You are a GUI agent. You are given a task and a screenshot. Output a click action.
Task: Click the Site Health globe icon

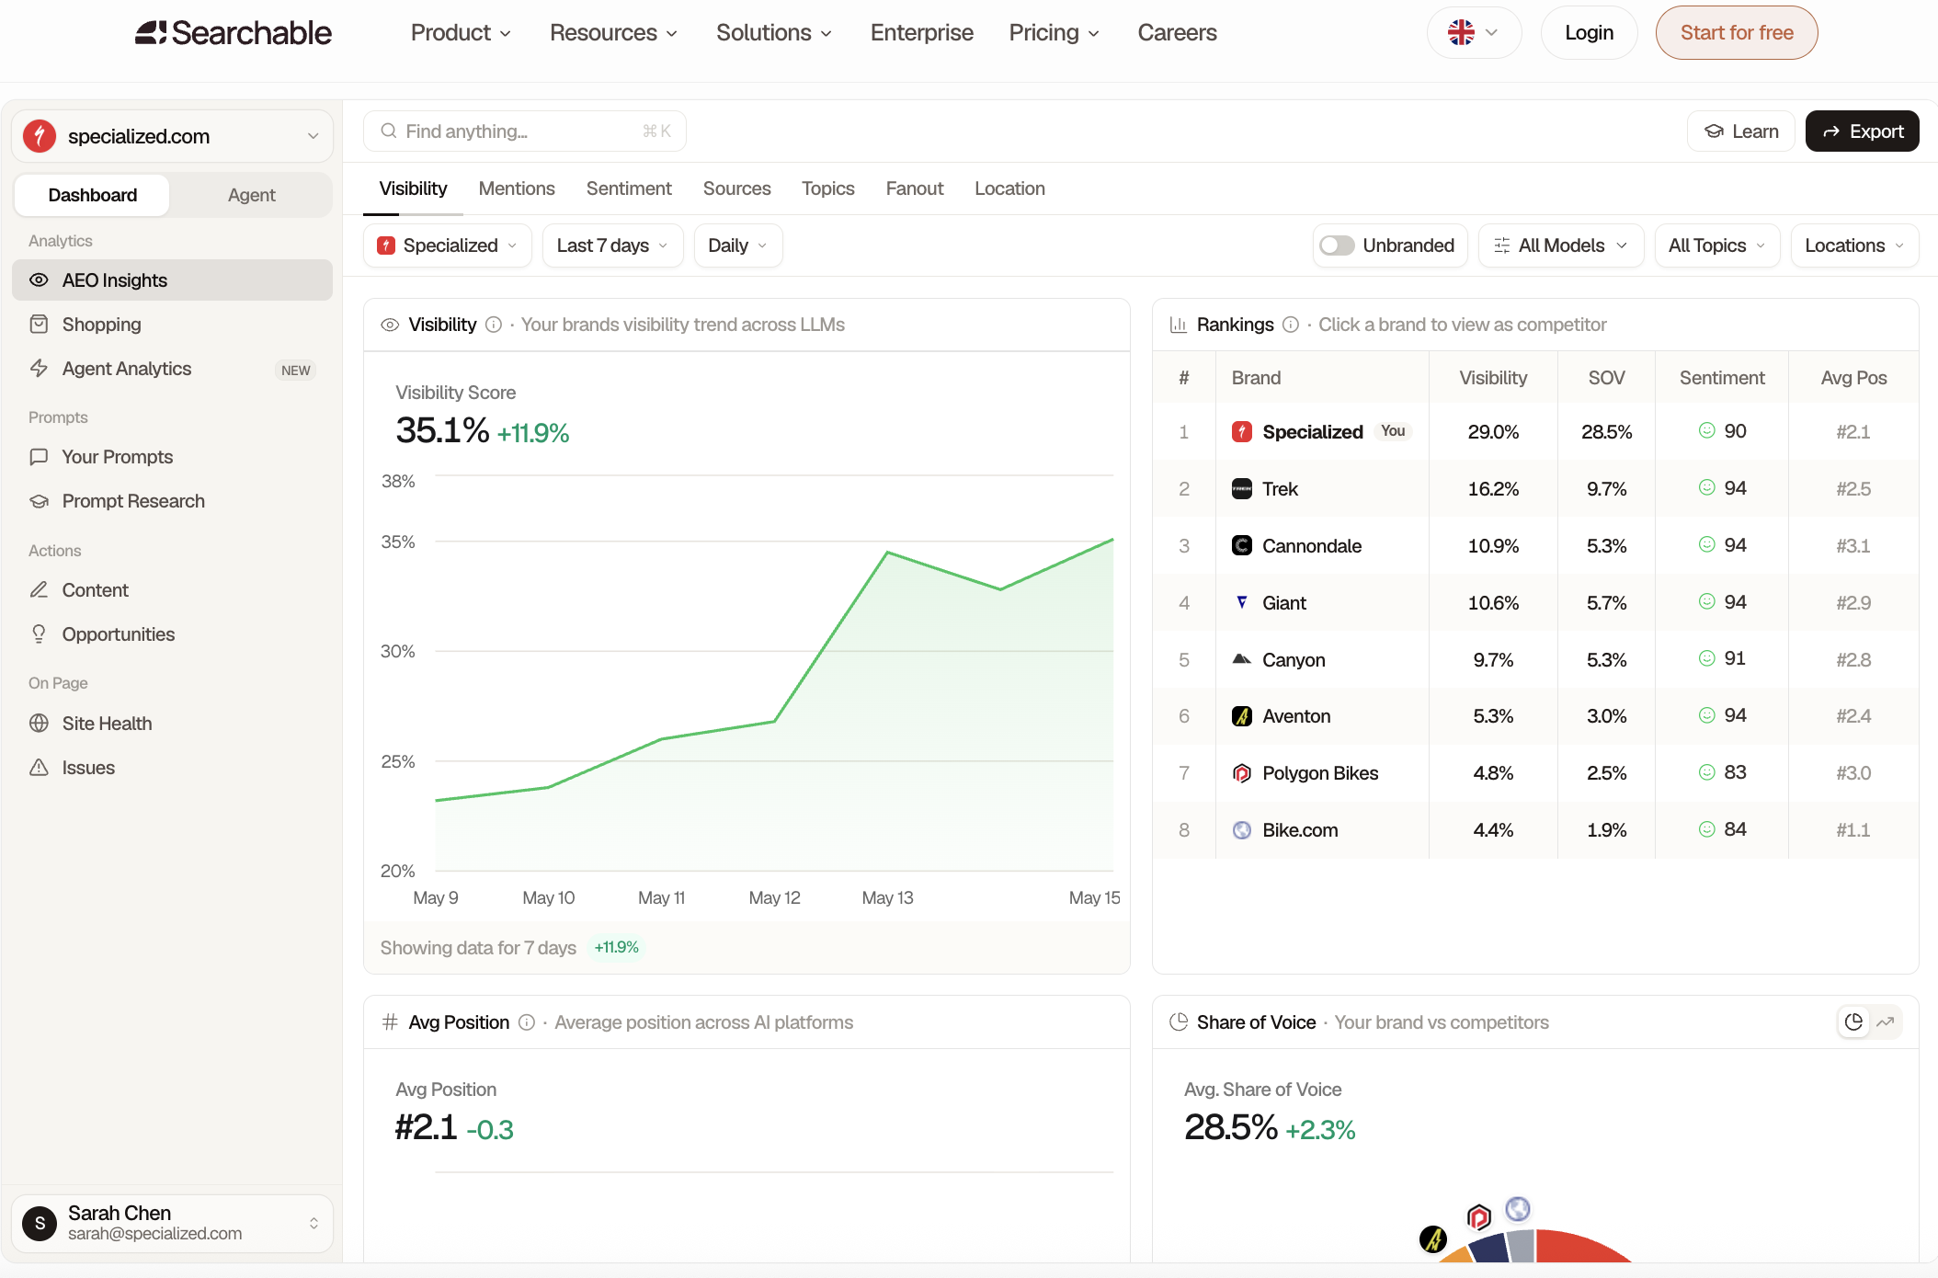[x=39, y=724]
